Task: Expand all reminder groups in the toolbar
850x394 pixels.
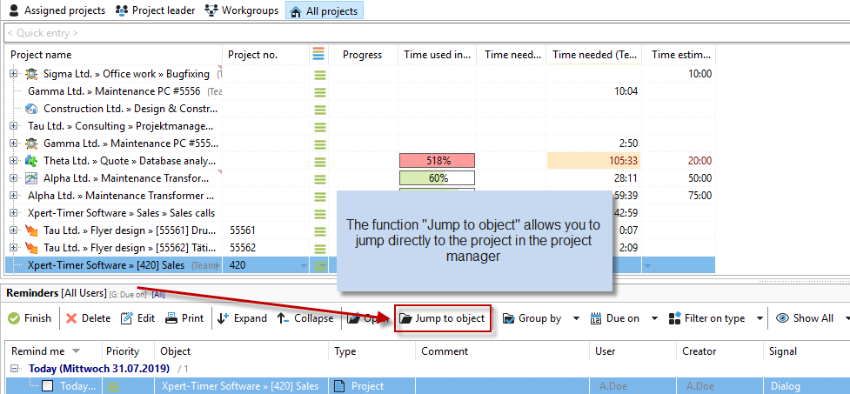Action: (241, 318)
